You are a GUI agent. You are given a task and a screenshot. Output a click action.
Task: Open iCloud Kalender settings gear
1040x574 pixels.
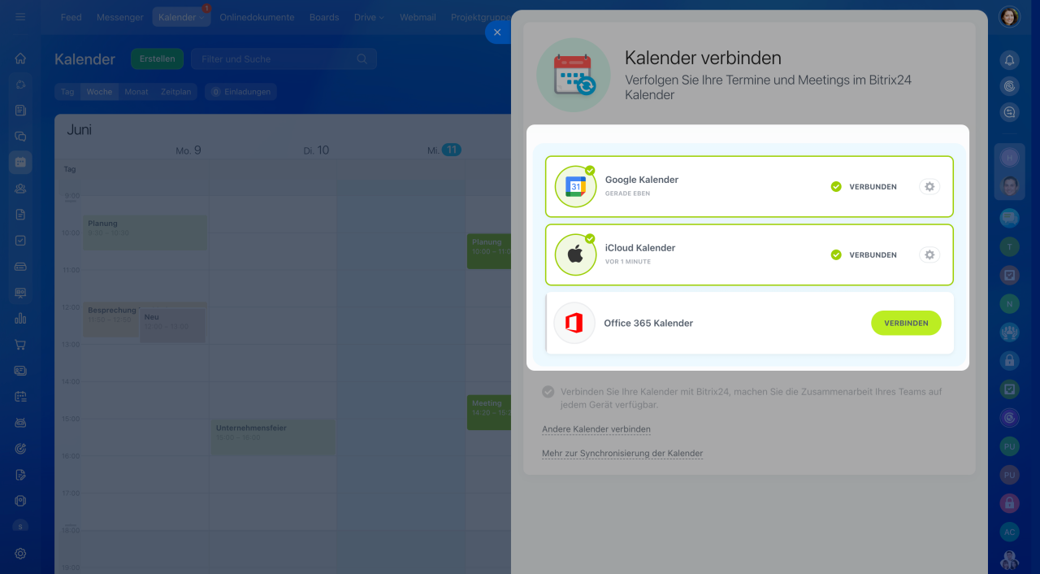tap(929, 255)
